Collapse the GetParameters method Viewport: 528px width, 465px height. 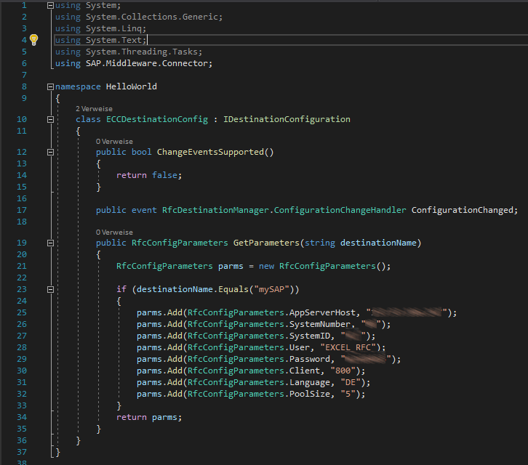pyautogui.click(x=50, y=243)
